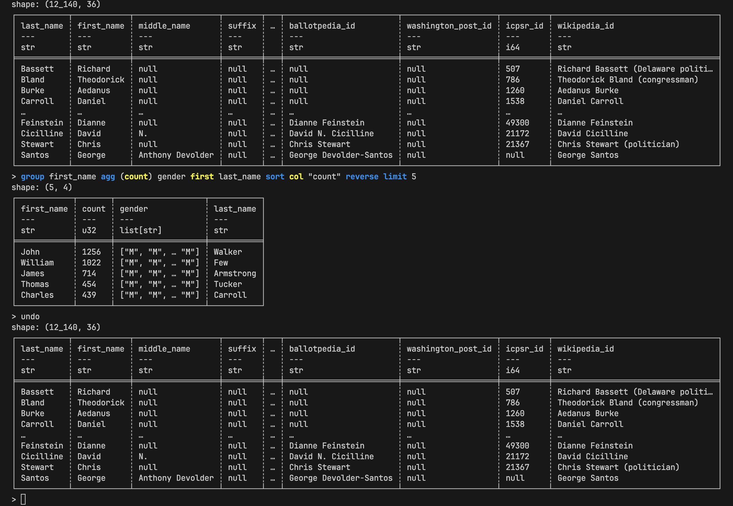Viewport: 733px width, 506px height.
Task: Click 'Charles' in the grouped result table
Action: coord(37,295)
